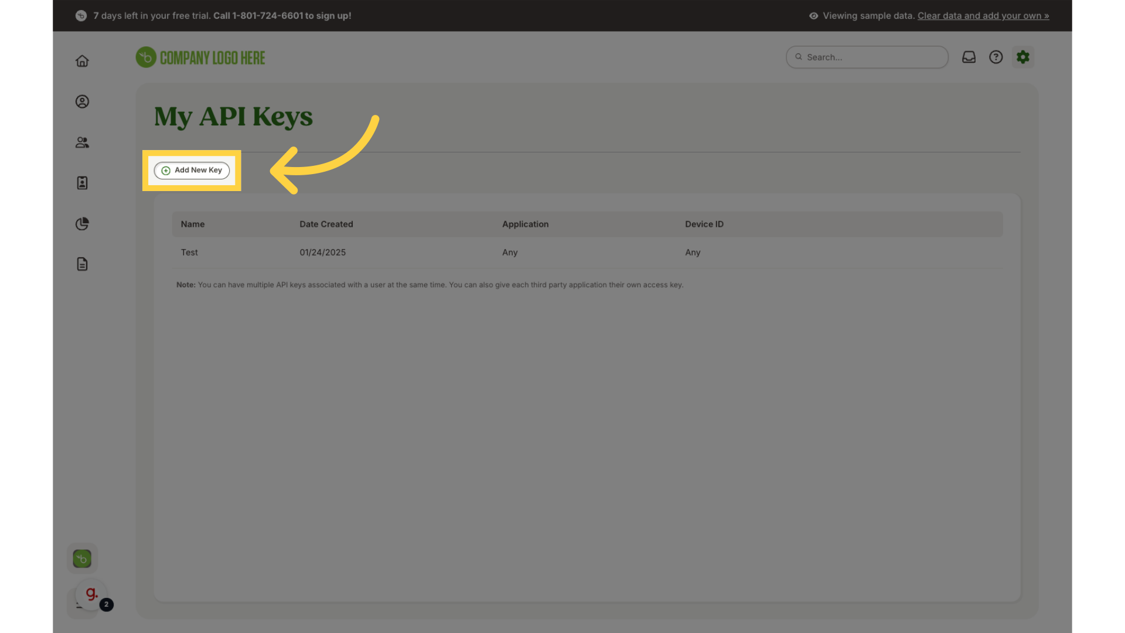This screenshot has width=1125, height=633.
Task: Click the Name column header
Action: (x=193, y=224)
